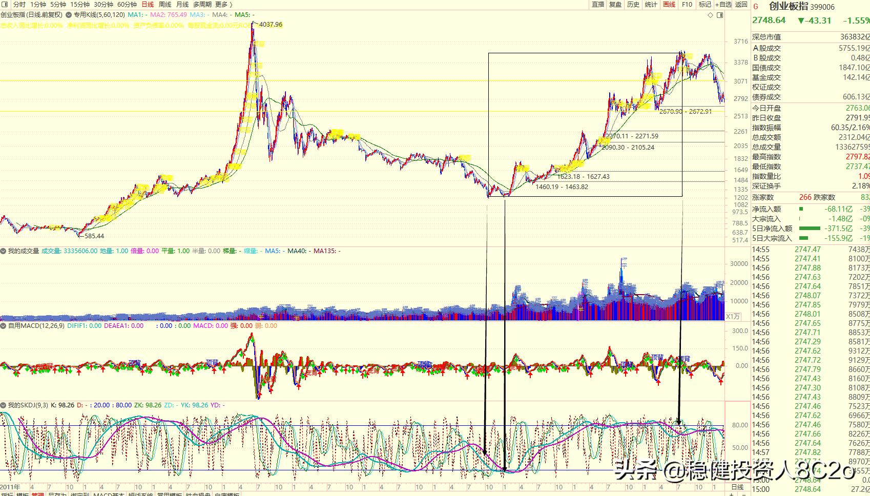Click the 创业板指 chart title label

click(32, 15)
